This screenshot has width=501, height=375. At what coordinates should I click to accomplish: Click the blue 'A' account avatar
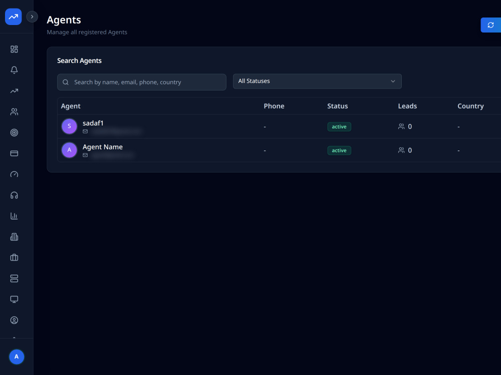tap(17, 356)
